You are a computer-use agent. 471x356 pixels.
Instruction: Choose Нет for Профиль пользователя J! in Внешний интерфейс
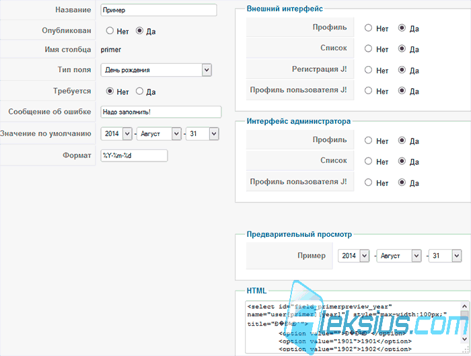[x=368, y=91]
